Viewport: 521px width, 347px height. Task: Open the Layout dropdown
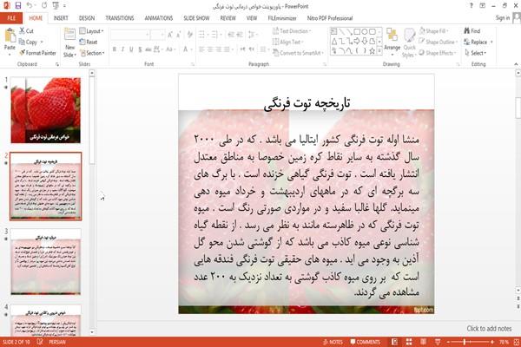coord(92,31)
